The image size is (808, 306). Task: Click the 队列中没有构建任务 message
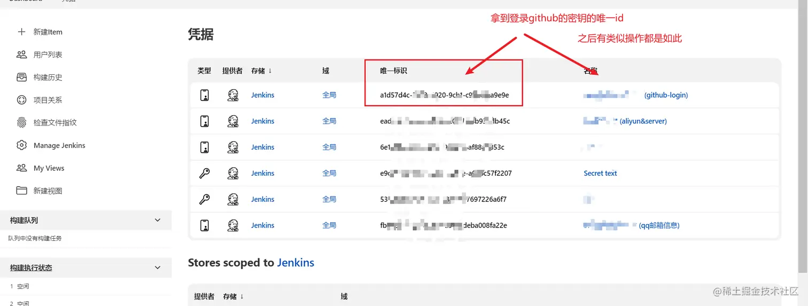[x=35, y=238]
